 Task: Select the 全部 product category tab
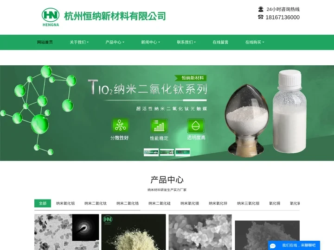[43, 203]
